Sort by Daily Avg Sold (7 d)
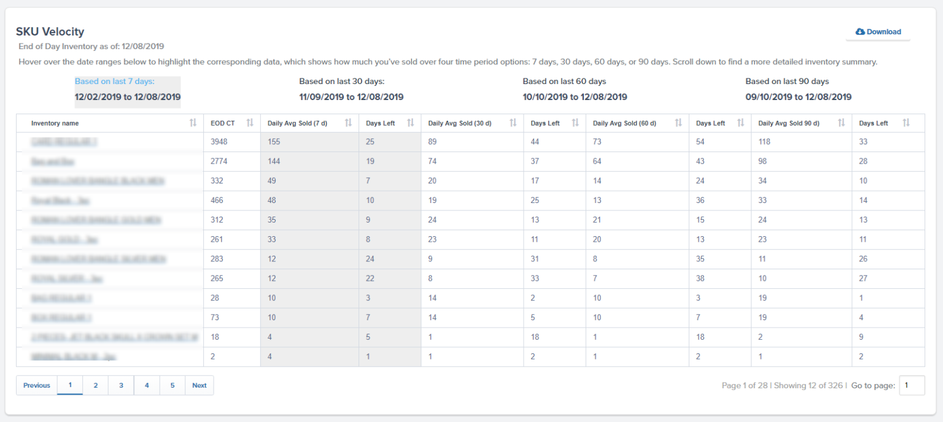Image resolution: width=943 pixels, height=422 pixels. coord(347,123)
